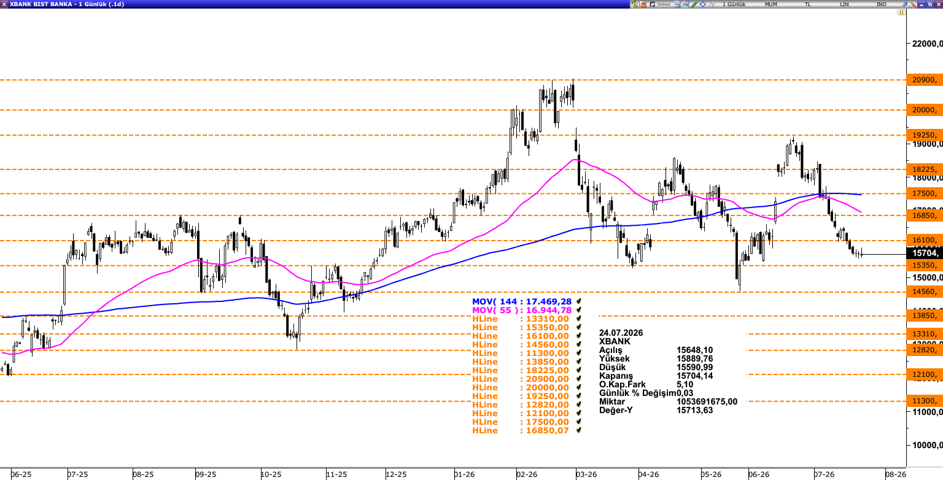This screenshot has width=943, height=480.
Task: Click the Yüksek 15889,76 value
Action: pyautogui.click(x=695, y=358)
